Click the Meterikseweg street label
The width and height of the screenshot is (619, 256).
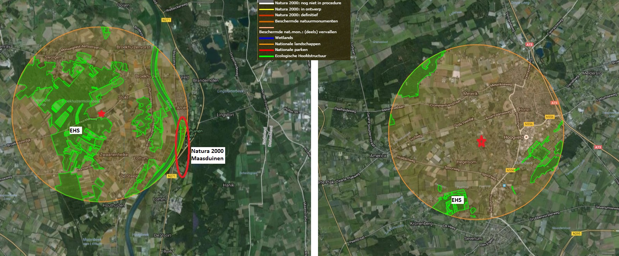pyautogui.click(x=501, y=85)
